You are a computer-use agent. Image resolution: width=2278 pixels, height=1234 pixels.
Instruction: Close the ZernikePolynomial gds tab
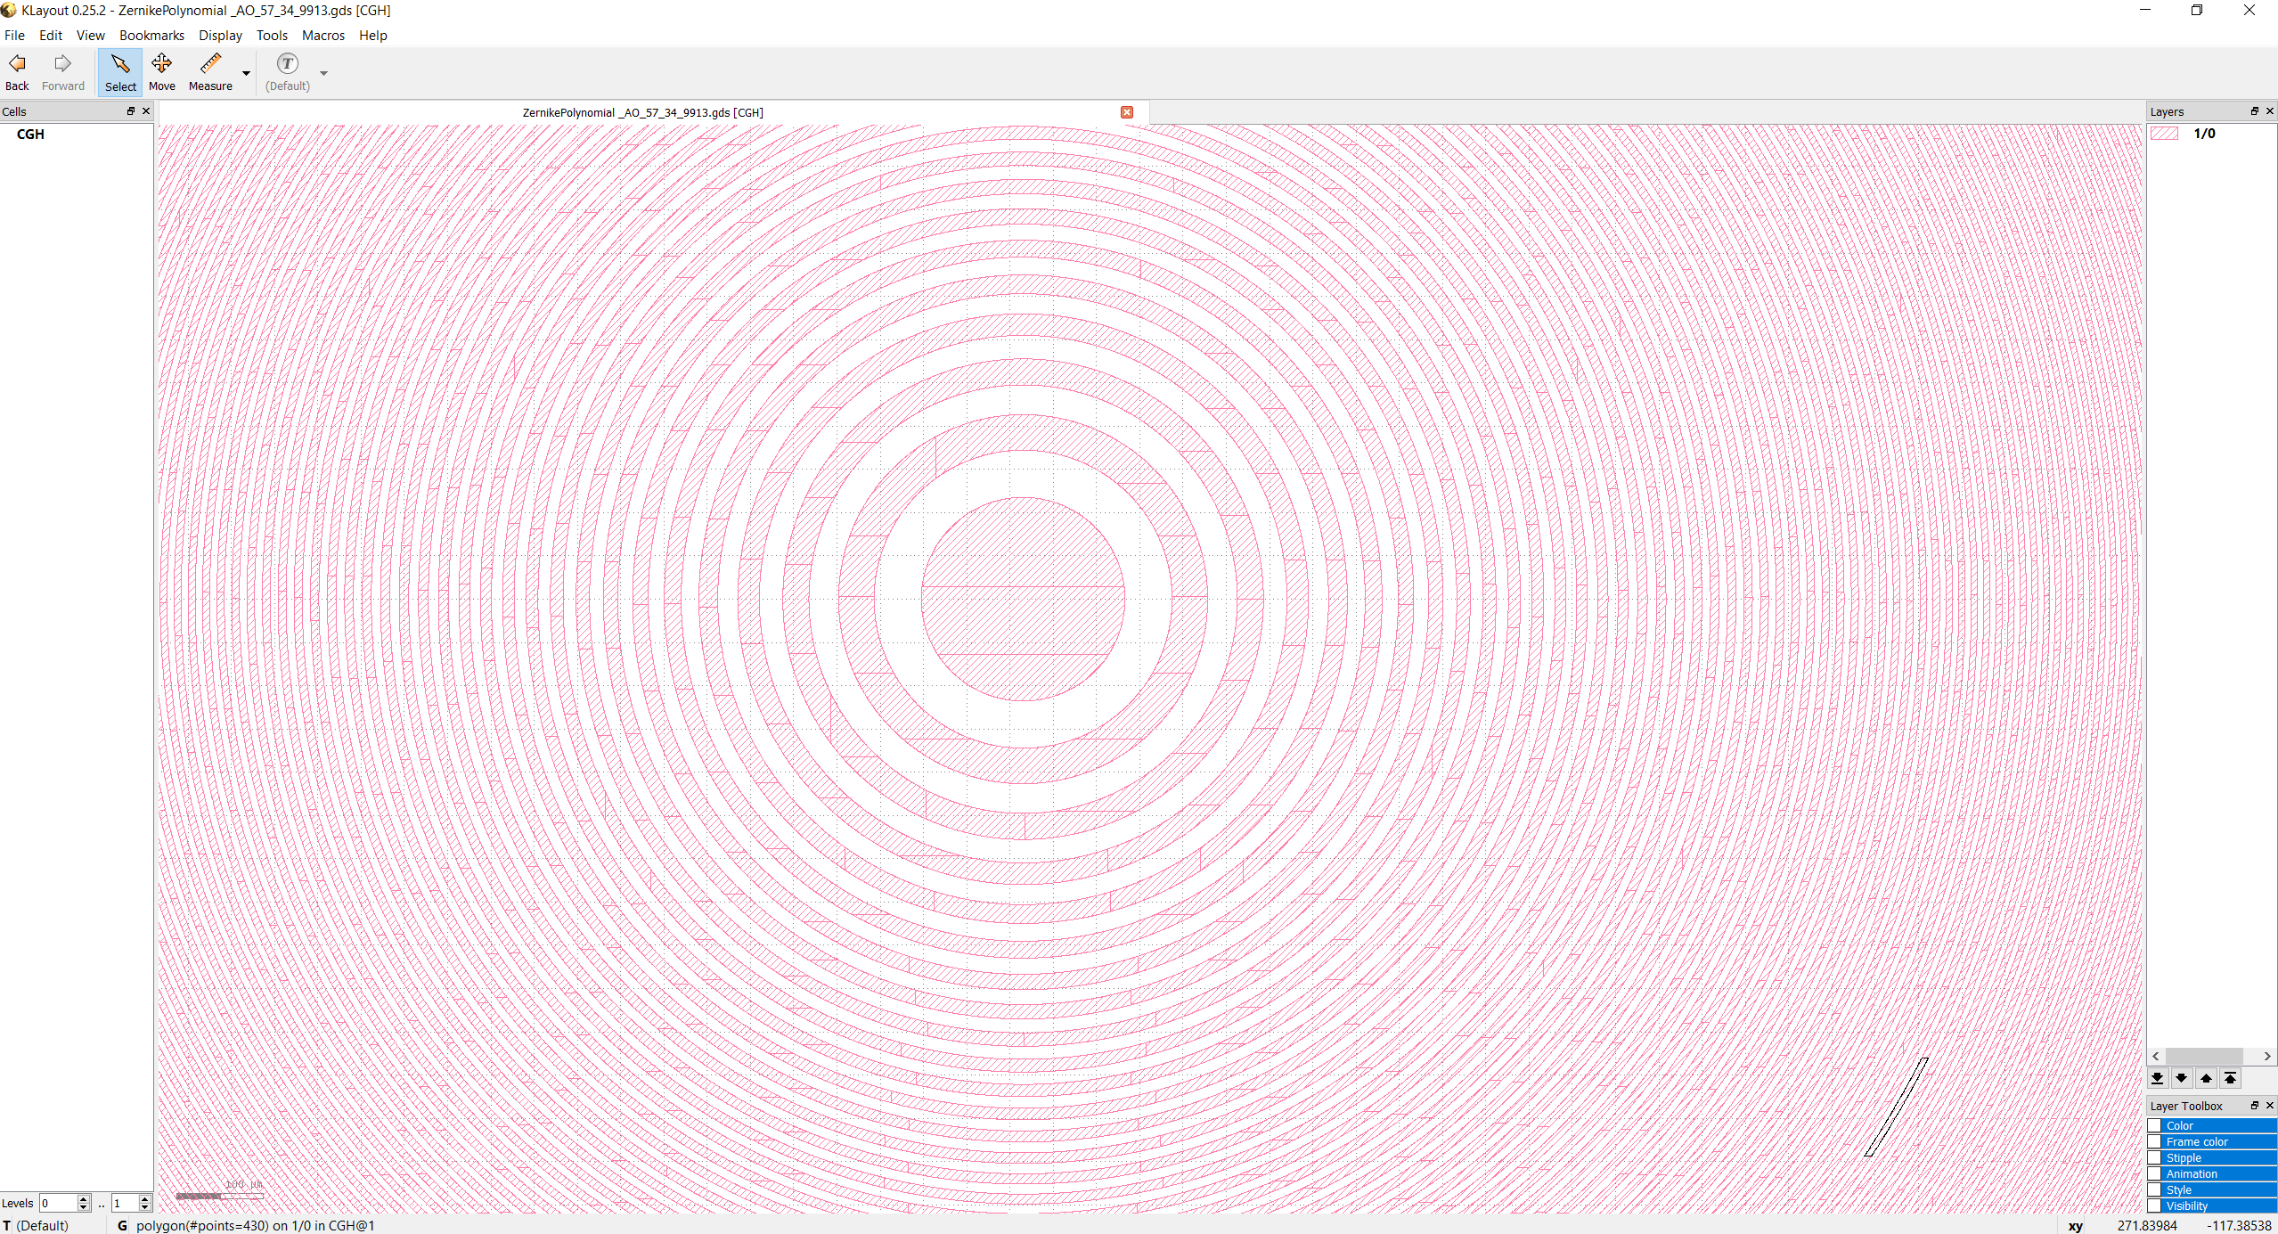click(x=1127, y=112)
